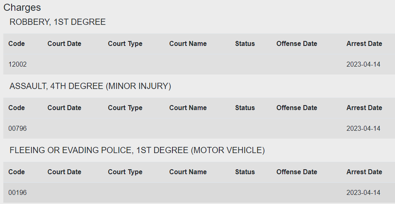Click charge code 12002
Screen dimensions: 395x204
click(x=17, y=65)
